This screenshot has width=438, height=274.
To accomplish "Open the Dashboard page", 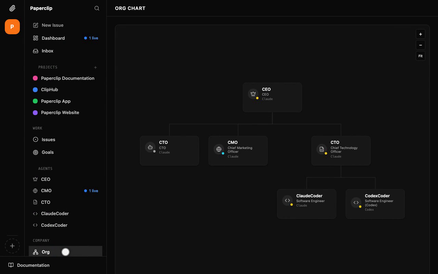I will [x=65, y=38].
